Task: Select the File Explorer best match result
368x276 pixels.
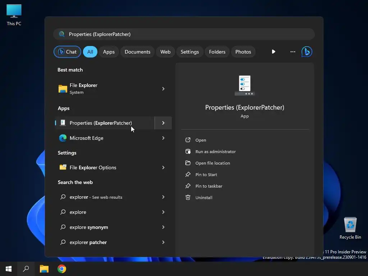Action: click(113, 89)
